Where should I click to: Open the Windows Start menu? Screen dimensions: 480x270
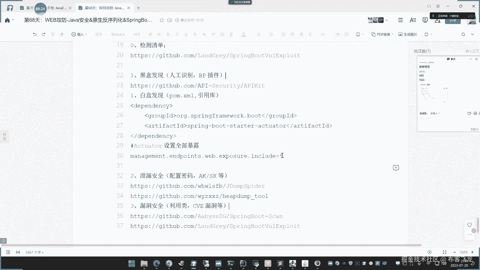pos(131,263)
